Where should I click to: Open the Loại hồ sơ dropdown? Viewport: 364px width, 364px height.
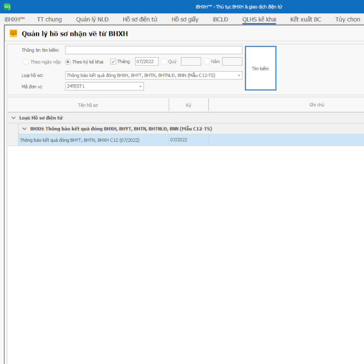point(239,75)
